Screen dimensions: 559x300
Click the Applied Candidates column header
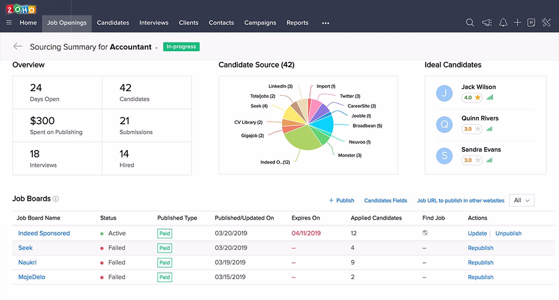point(376,218)
